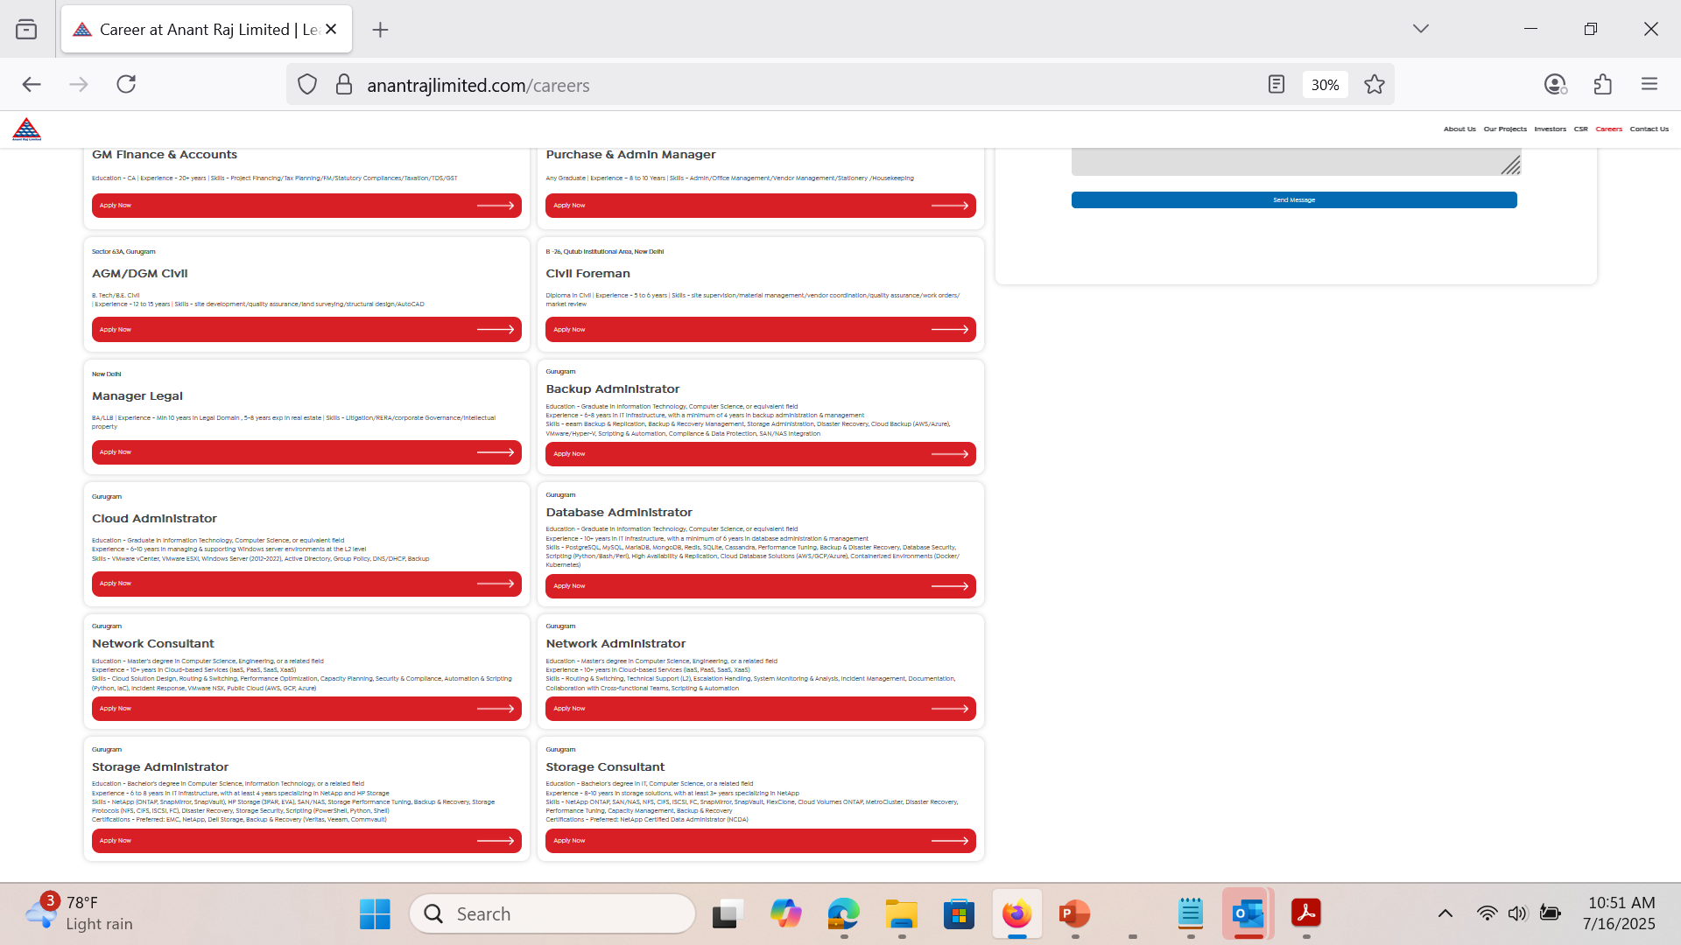Show hidden system tray icons
1681x945 pixels.
pyautogui.click(x=1445, y=913)
